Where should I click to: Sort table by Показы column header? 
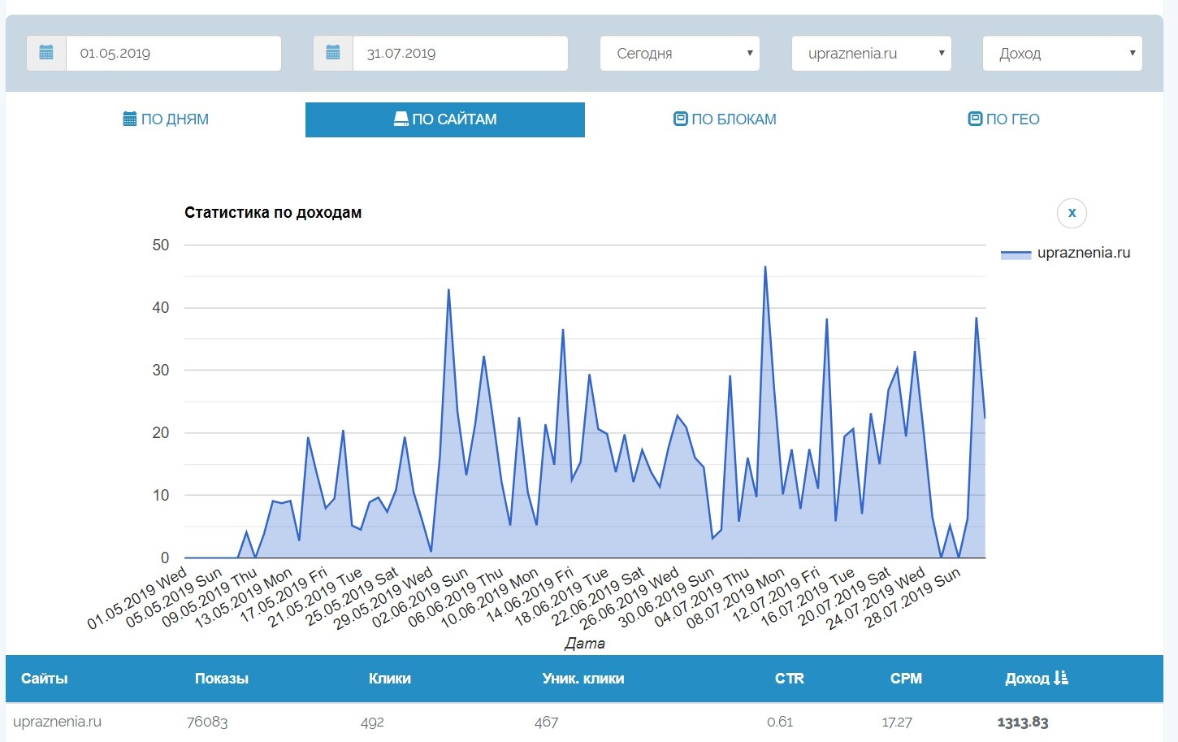(221, 679)
